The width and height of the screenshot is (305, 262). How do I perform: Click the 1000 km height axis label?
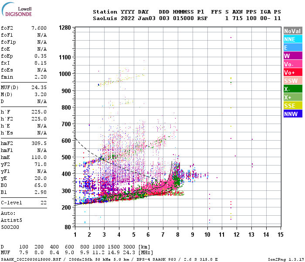pyautogui.click(x=65, y=74)
